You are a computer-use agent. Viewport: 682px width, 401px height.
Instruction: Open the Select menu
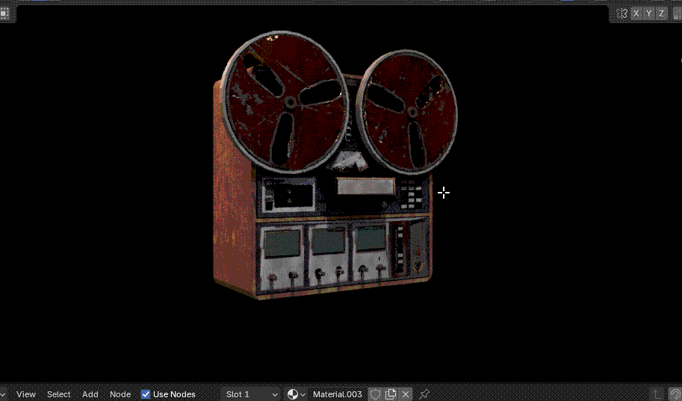pyautogui.click(x=59, y=394)
